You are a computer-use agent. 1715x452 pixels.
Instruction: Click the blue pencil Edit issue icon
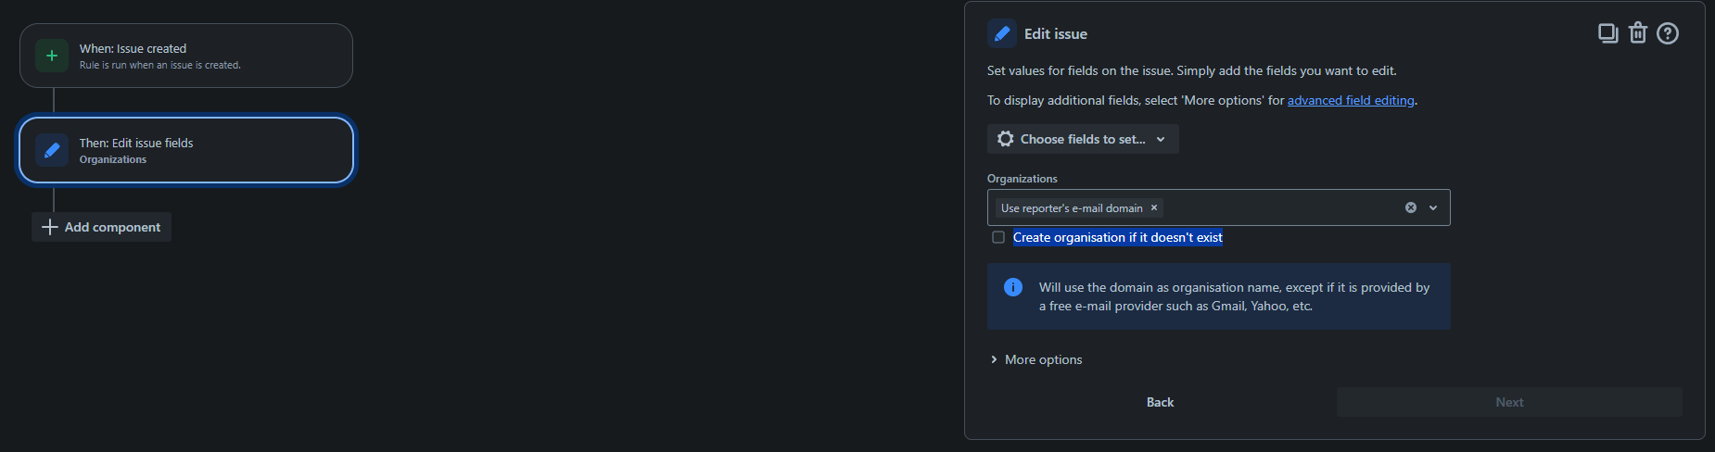(x=1002, y=34)
